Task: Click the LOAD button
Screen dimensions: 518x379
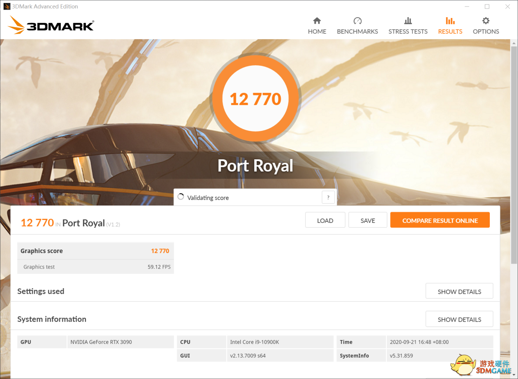Action: [325, 220]
